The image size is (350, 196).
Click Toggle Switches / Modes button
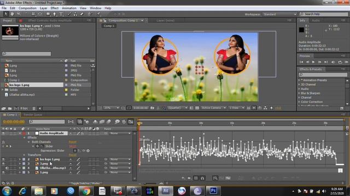point(85,183)
